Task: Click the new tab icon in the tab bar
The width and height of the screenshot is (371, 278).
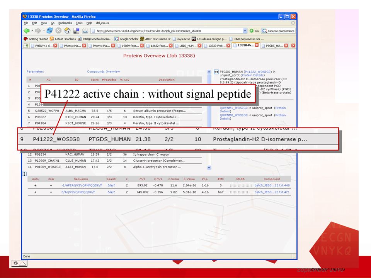Action: coord(26,46)
